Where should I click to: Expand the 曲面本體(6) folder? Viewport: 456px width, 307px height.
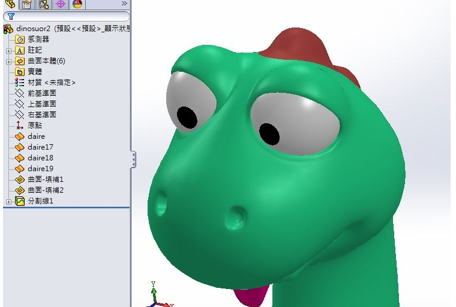(x=8, y=62)
